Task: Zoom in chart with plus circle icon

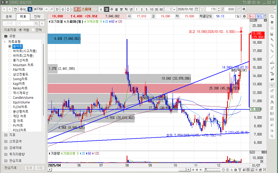Action: [x=227, y=170]
